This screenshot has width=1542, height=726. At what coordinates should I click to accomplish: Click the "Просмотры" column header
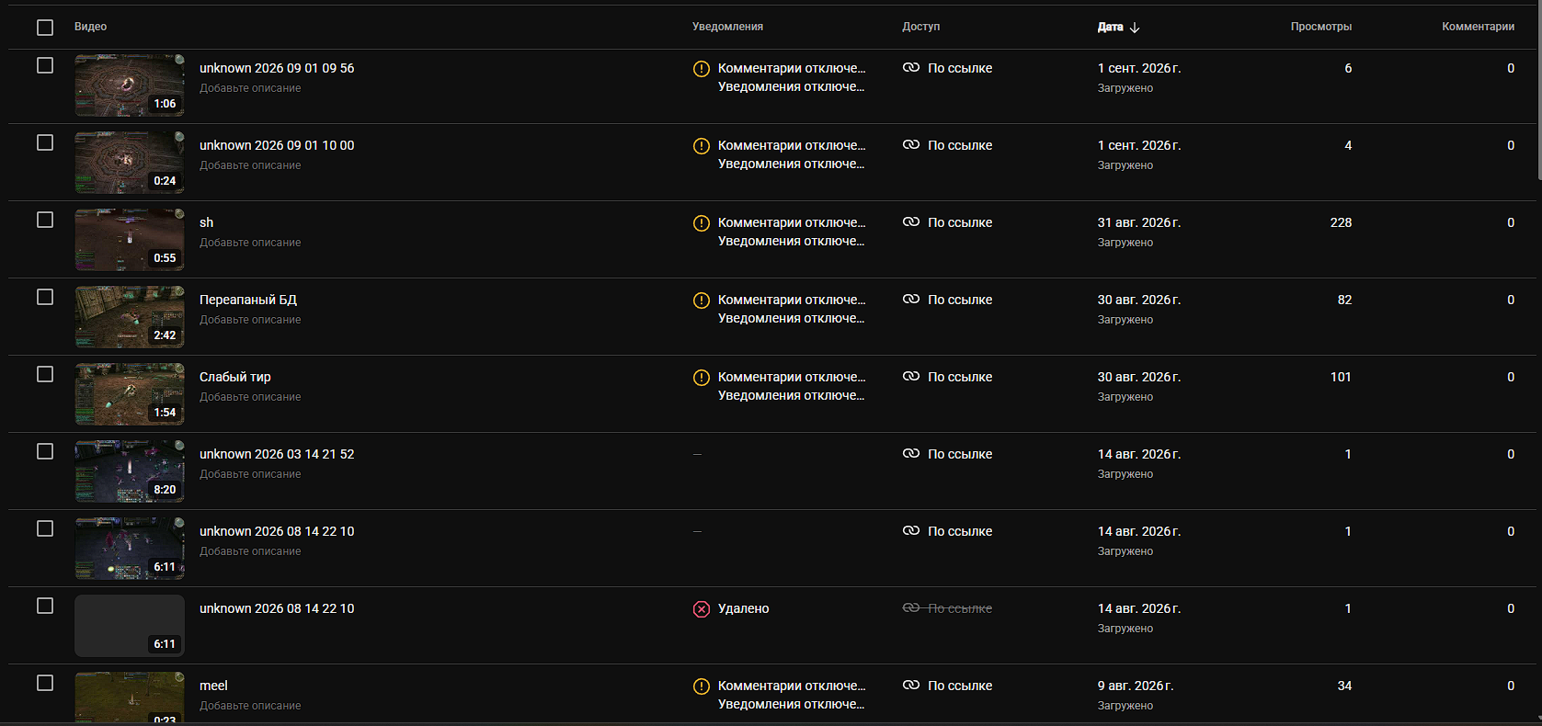pyautogui.click(x=1320, y=27)
